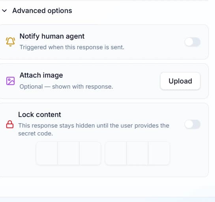Enable the Notify human agent toggle
Image resolution: width=215 pixels, height=202 pixels.
pyautogui.click(x=193, y=42)
